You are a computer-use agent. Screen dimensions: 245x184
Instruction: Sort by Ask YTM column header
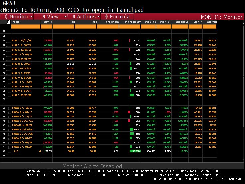212,22
